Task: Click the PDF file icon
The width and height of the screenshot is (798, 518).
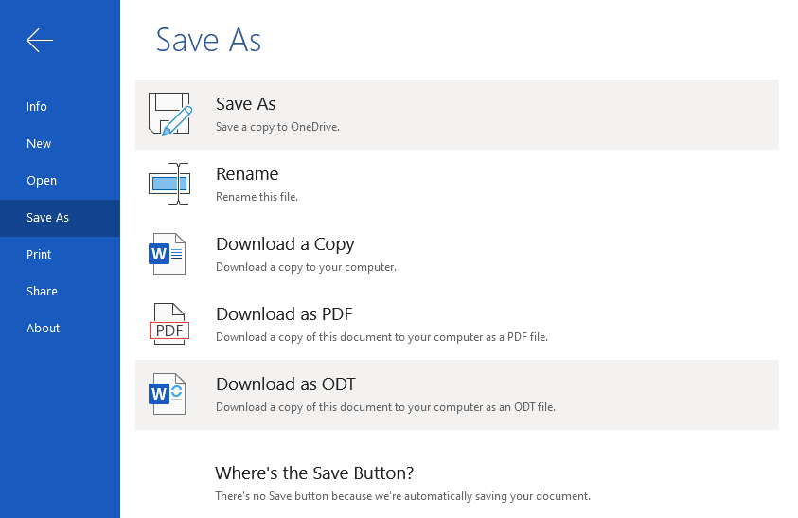Action: pos(168,324)
